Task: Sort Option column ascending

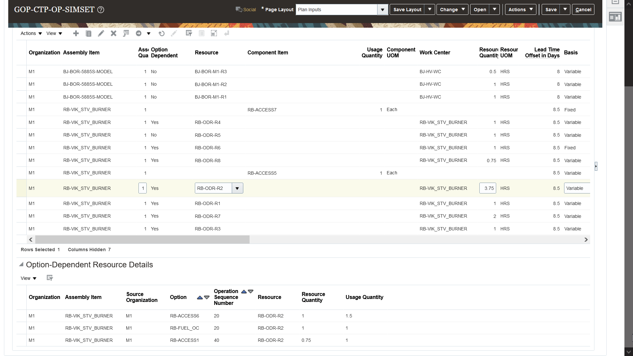Action: click(x=199, y=297)
